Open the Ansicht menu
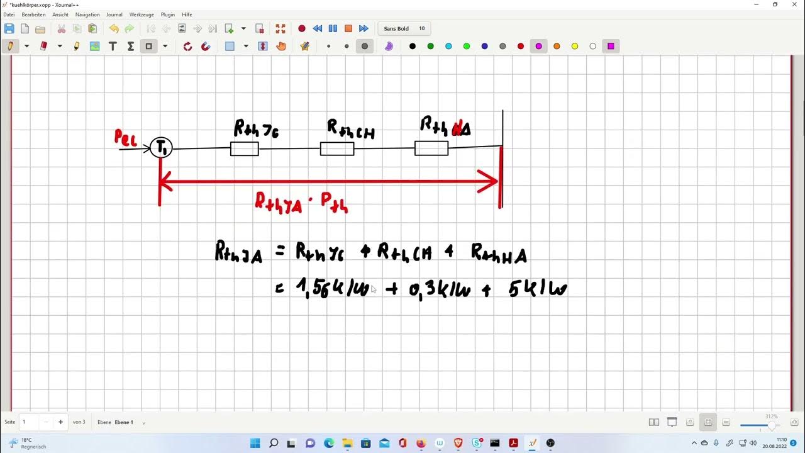The height and width of the screenshot is (453, 805). (x=60, y=14)
